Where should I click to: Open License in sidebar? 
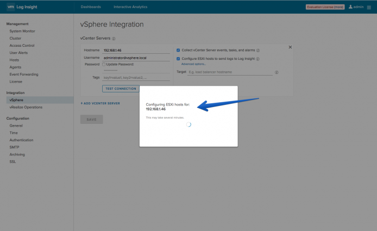(16, 82)
